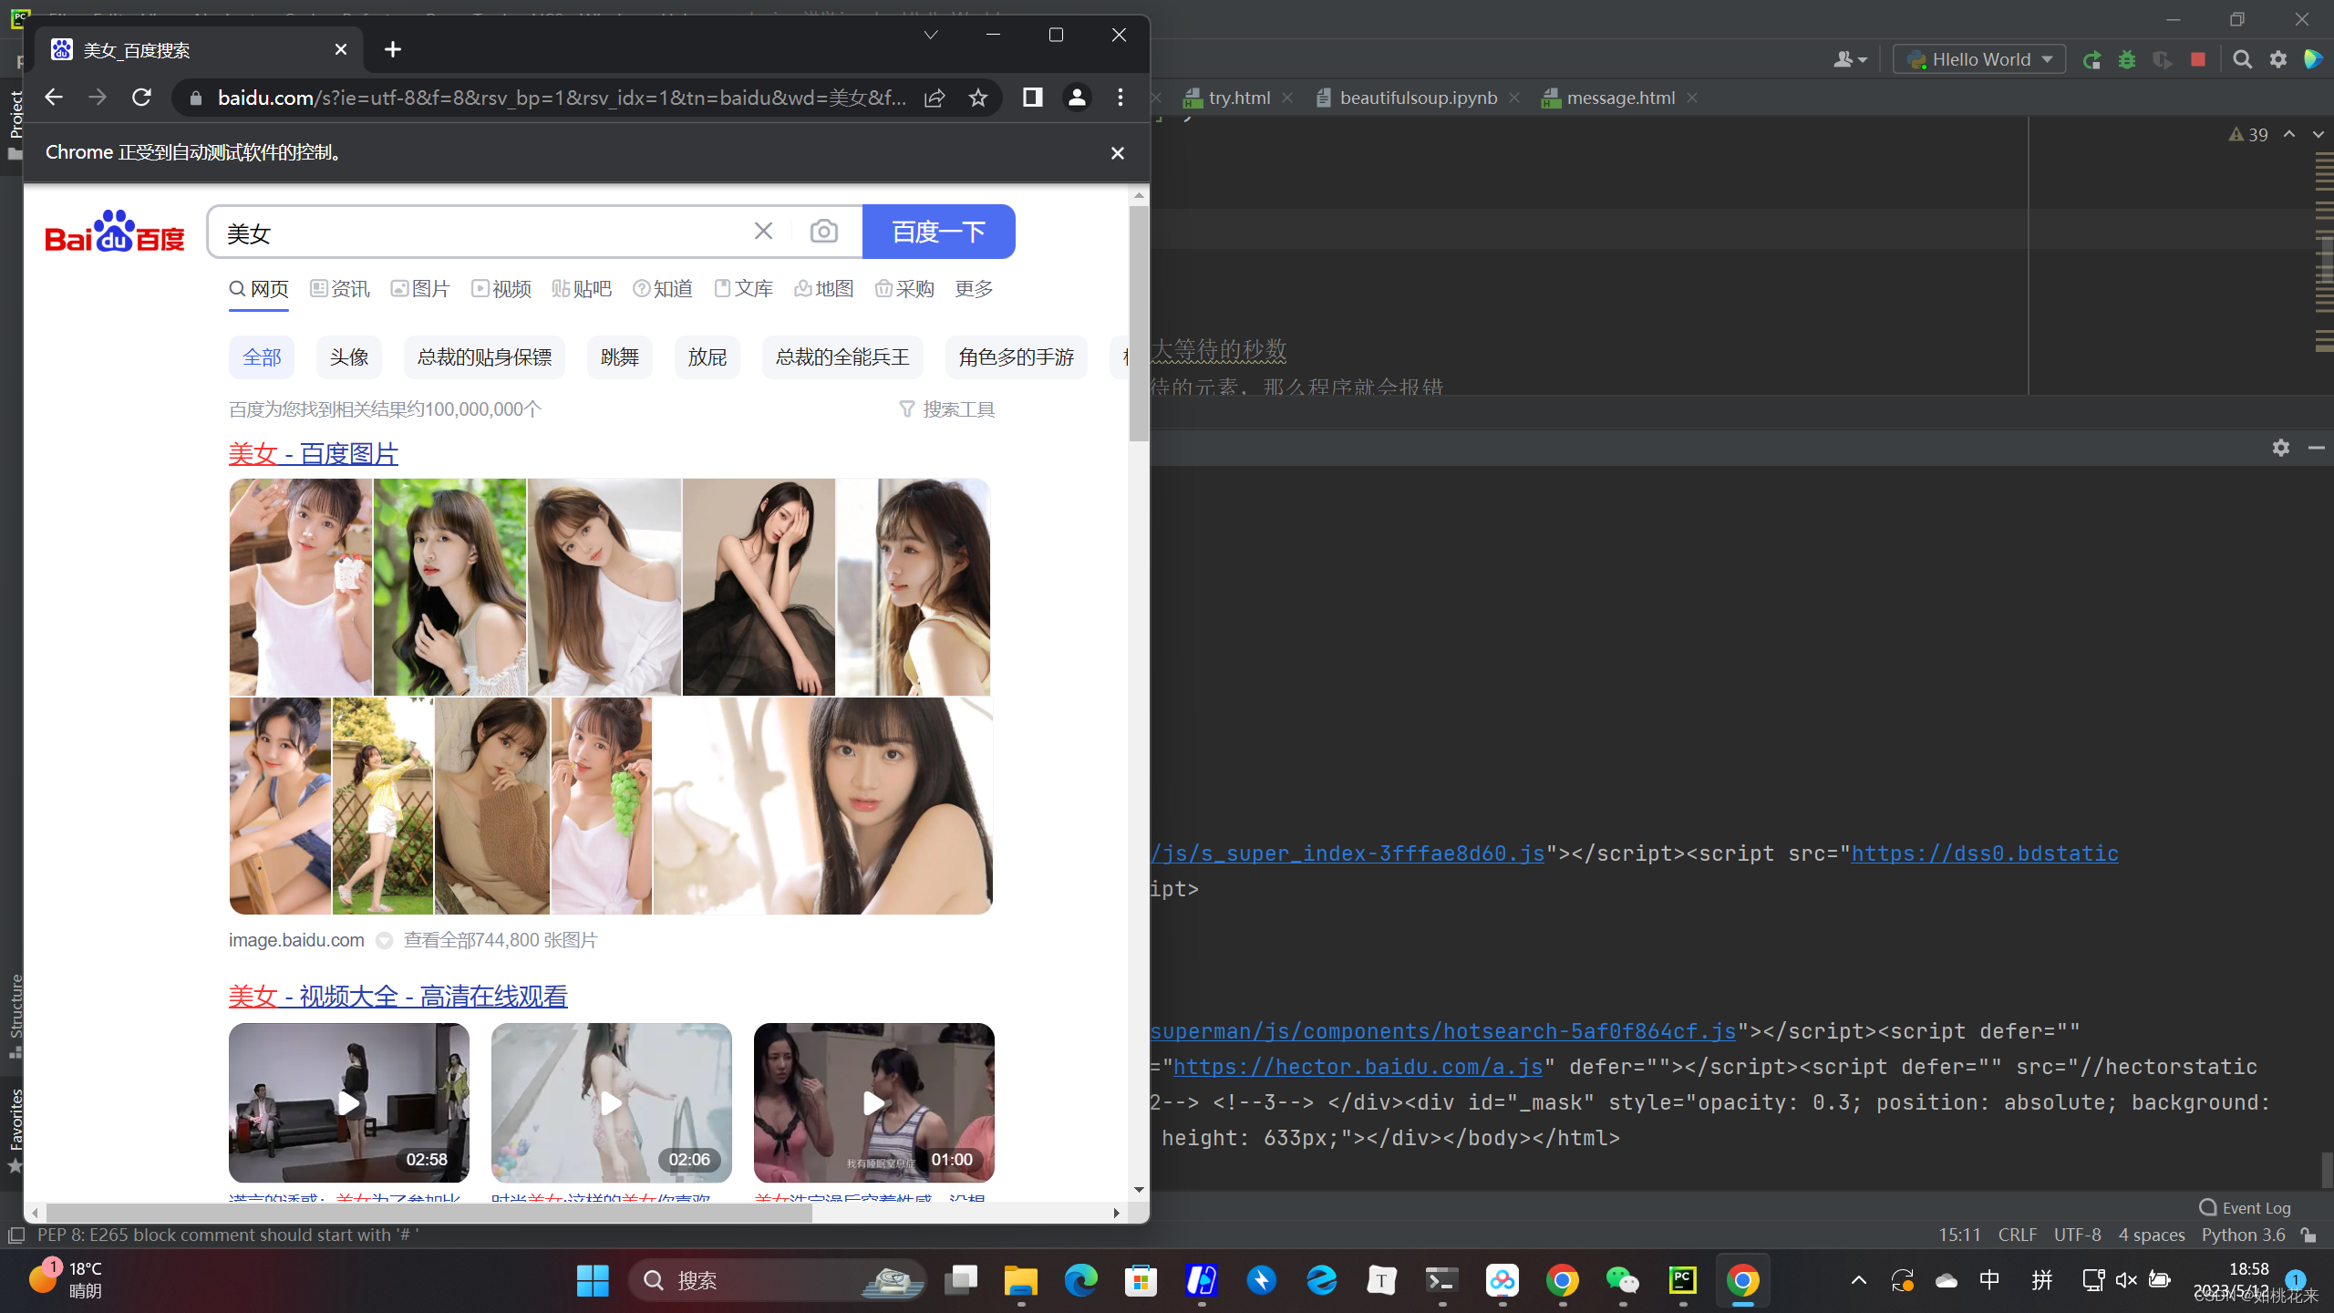Image resolution: width=2334 pixels, height=1313 pixels.
Task: Select the 头像 filter chip
Action: tap(349, 357)
